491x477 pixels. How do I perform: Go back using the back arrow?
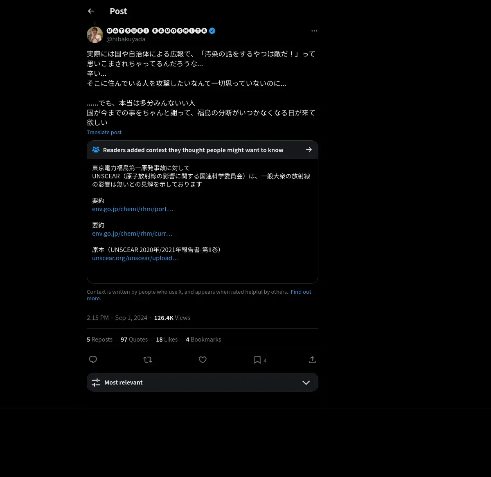pos(91,11)
